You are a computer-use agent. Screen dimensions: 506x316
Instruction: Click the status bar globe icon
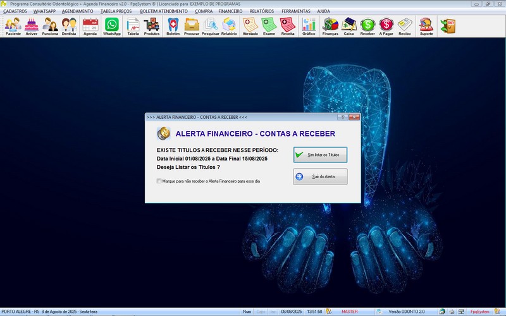point(442,312)
